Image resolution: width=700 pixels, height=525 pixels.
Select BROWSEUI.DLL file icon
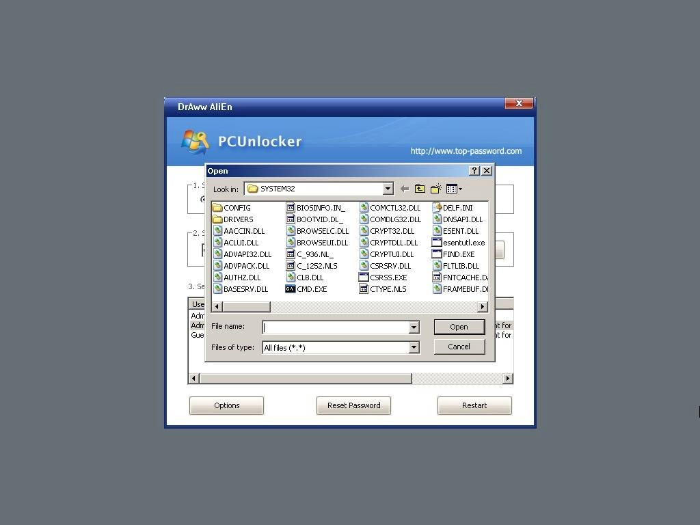click(291, 243)
